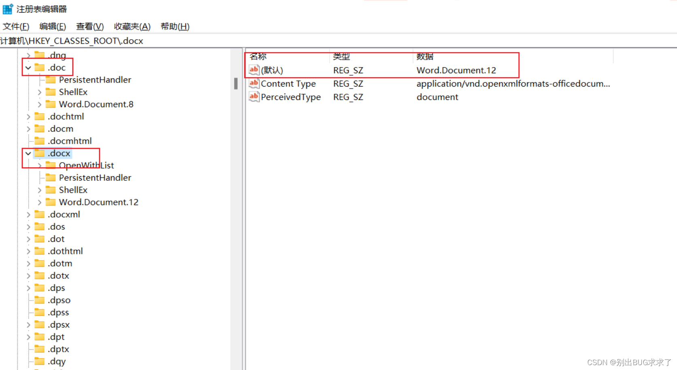Click the tree pane scrollbar thumb
The image size is (677, 370).
click(x=236, y=83)
